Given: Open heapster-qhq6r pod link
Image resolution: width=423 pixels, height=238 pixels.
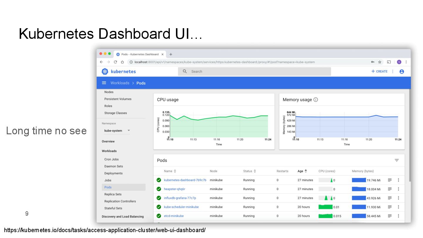Looking at the screenshot, I should pos(174,189).
